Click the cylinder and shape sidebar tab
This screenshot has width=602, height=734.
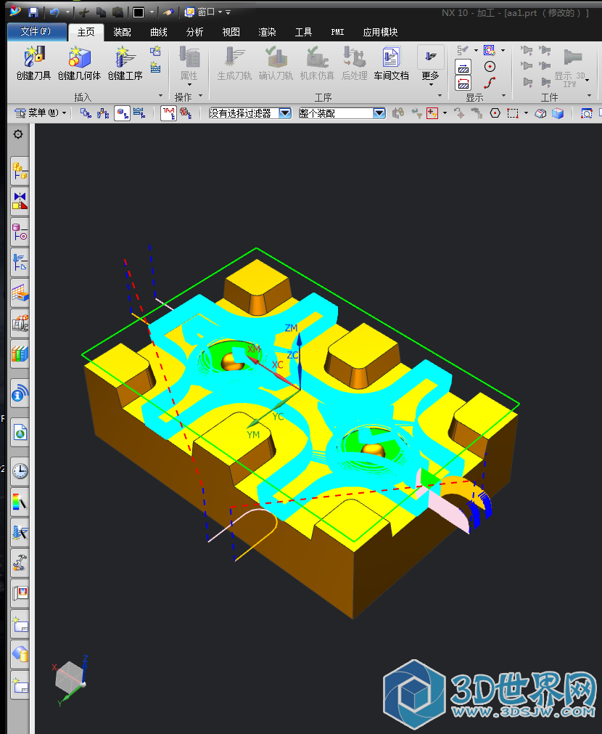(20, 654)
